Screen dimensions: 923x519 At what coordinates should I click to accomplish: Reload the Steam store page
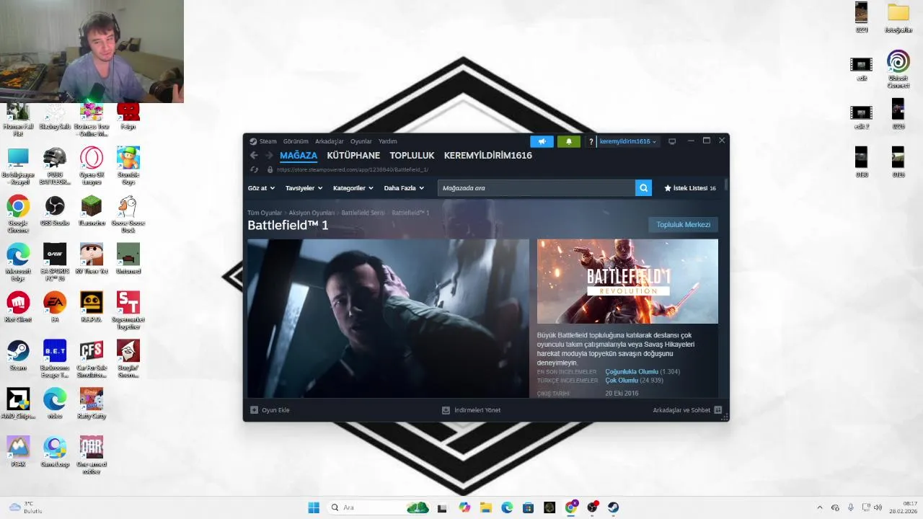pyautogui.click(x=254, y=169)
